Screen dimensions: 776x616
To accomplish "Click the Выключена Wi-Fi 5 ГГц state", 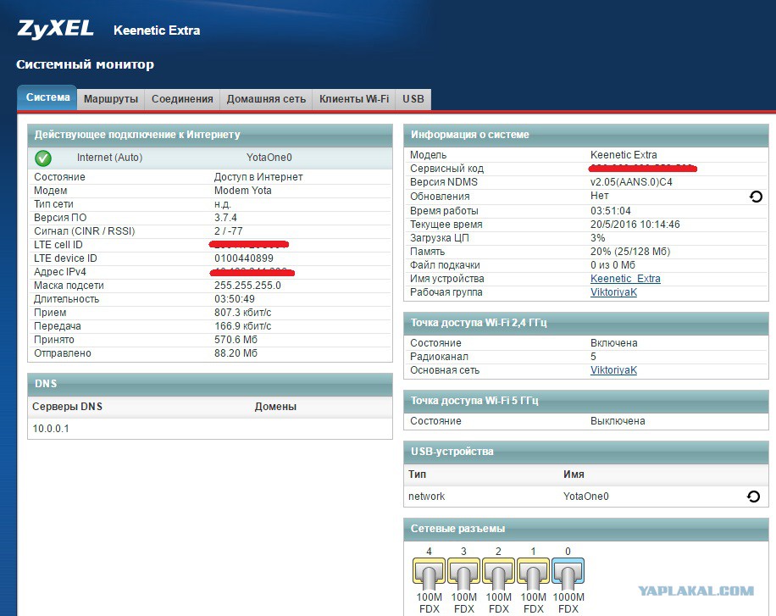I will [618, 421].
